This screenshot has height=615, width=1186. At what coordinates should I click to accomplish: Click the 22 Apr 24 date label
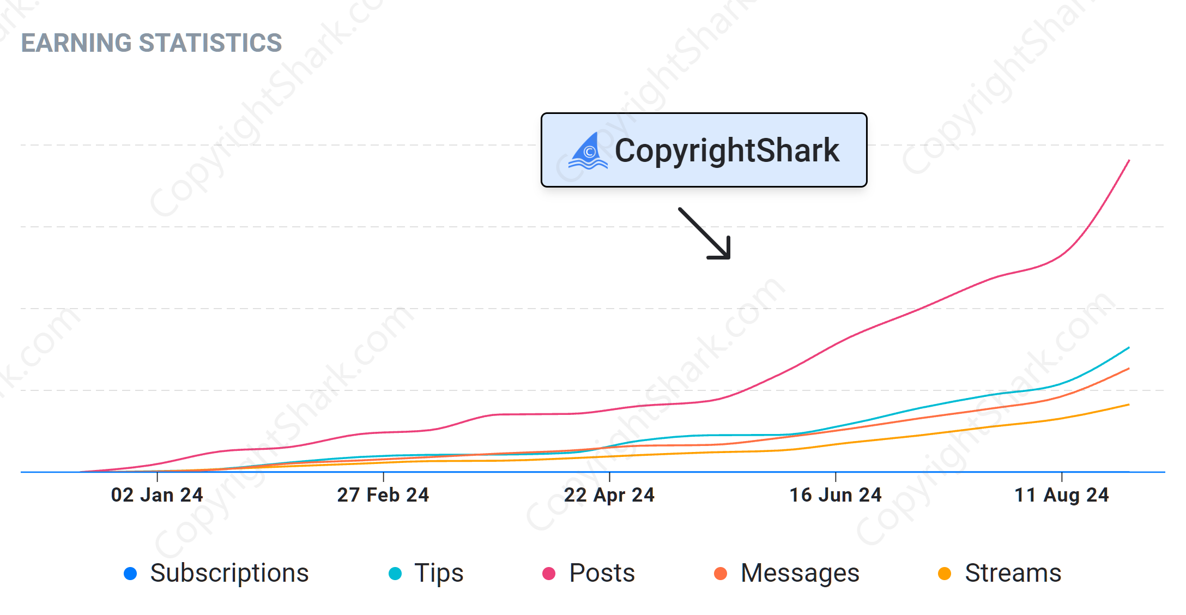click(x=609, y=495)
